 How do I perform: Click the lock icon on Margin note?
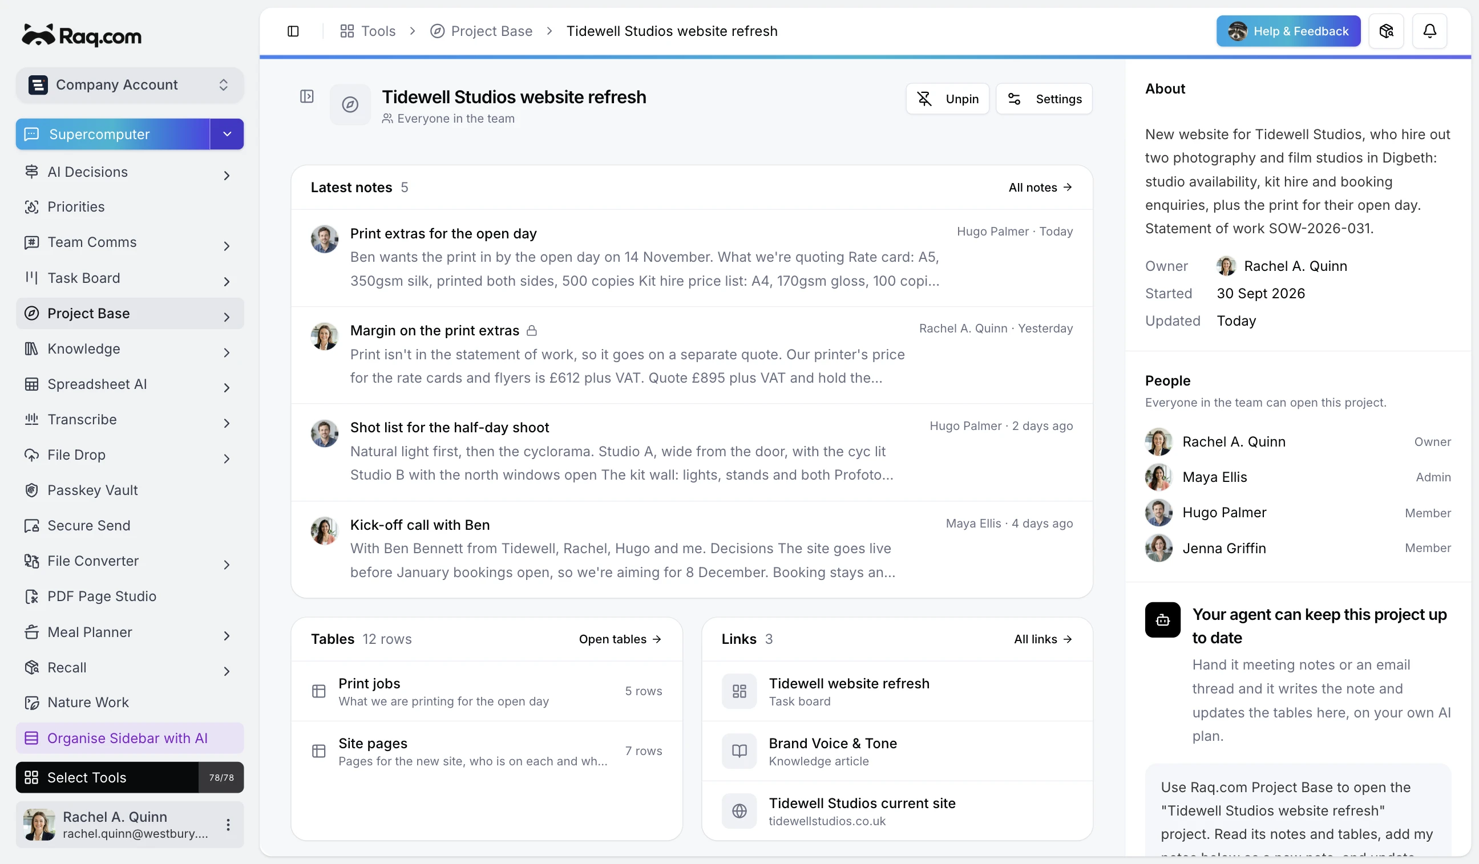tap(531, 330)
